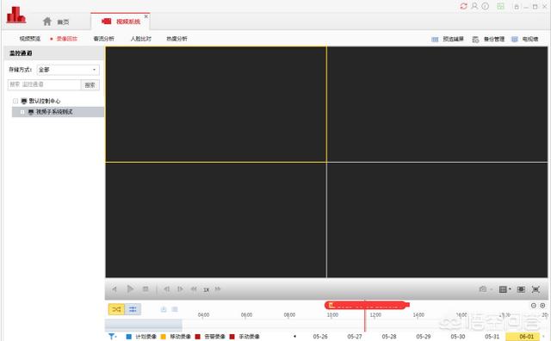Click the red recording segment on timeline
The width and height of the screenshot is (551, 341).
point(367,305)
